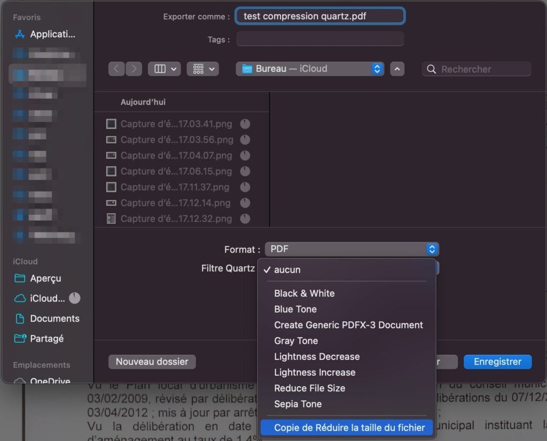Choose aucun in the Quartz filter menu

pos(347,269)
